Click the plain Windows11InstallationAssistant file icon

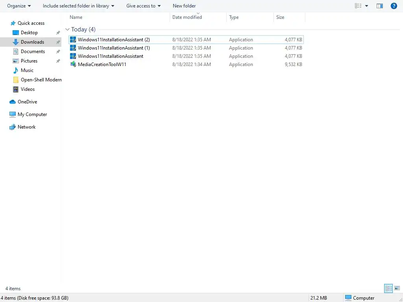tap(73, 56)
